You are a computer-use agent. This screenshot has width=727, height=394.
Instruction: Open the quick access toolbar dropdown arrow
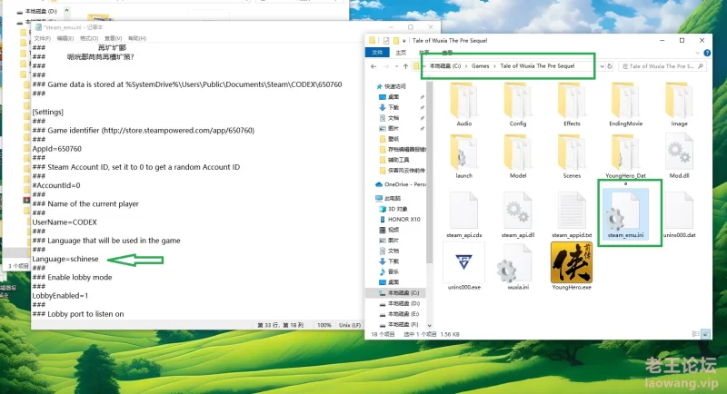tap(403, 40)
